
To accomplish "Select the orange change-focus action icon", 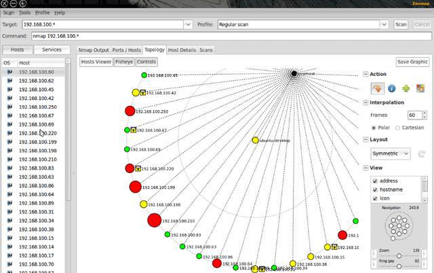I will 378,88.
